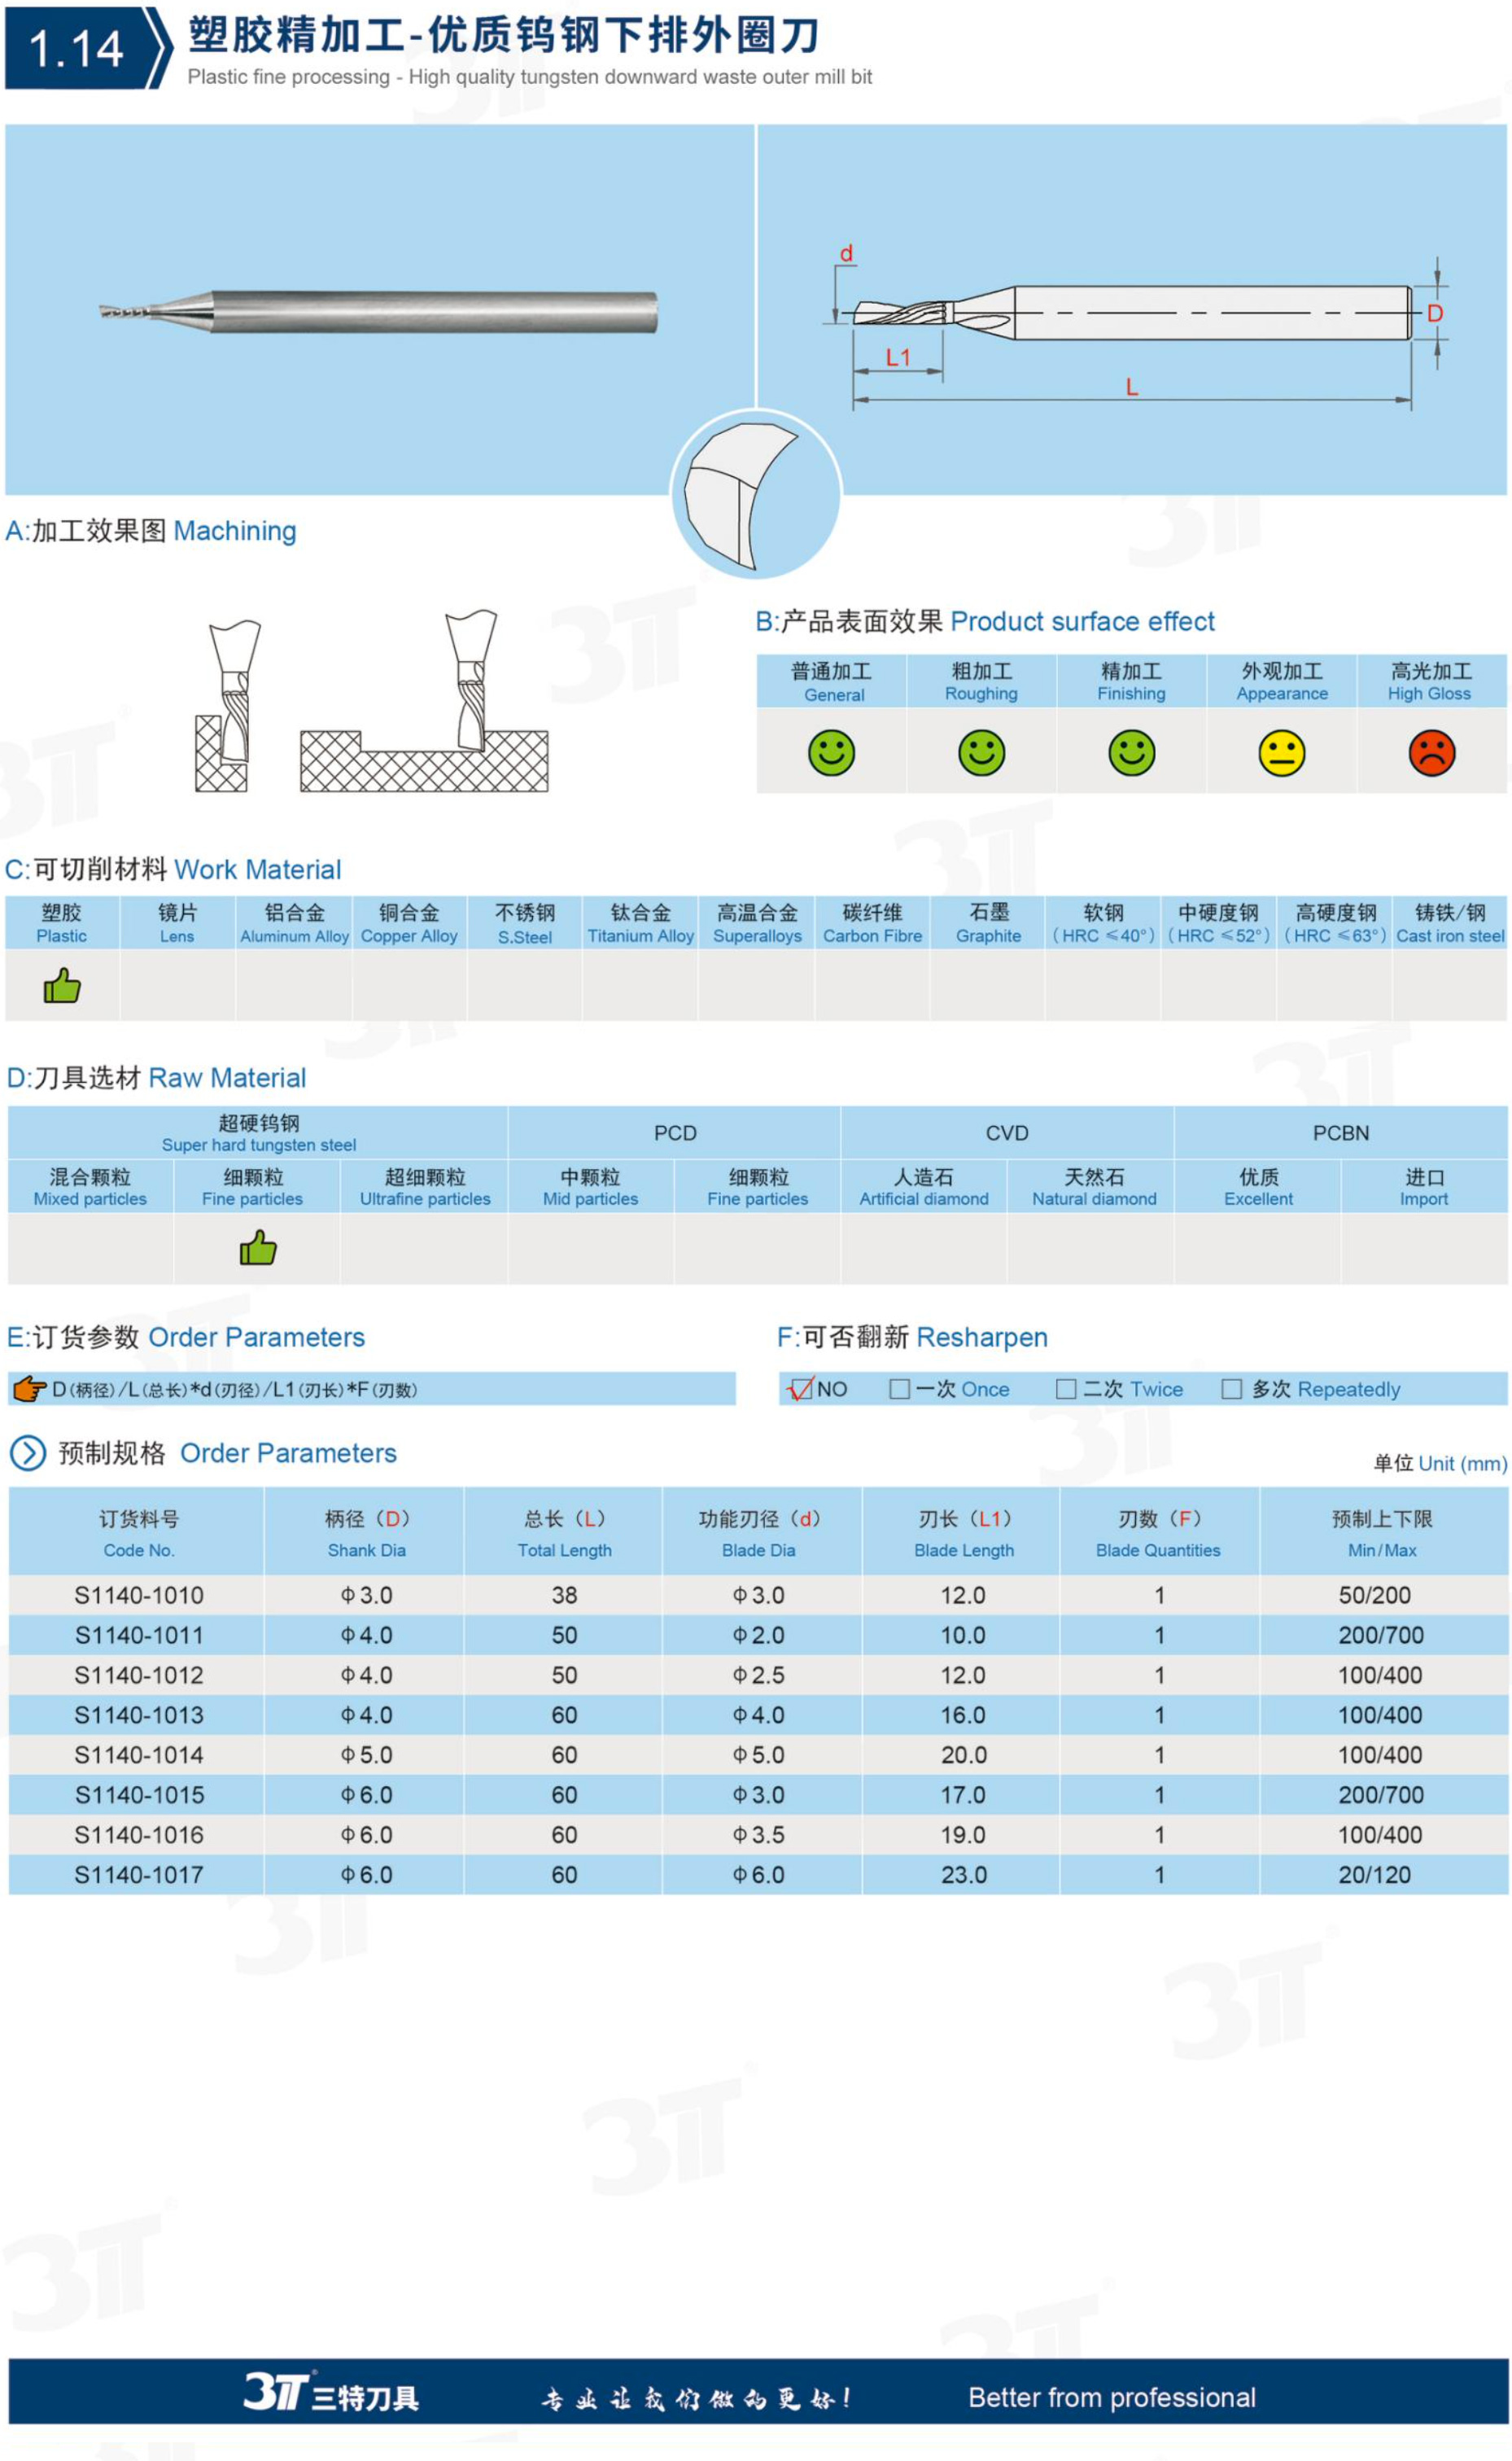
Task: Click the green smiley under General
Action: [x=831, y=752]
